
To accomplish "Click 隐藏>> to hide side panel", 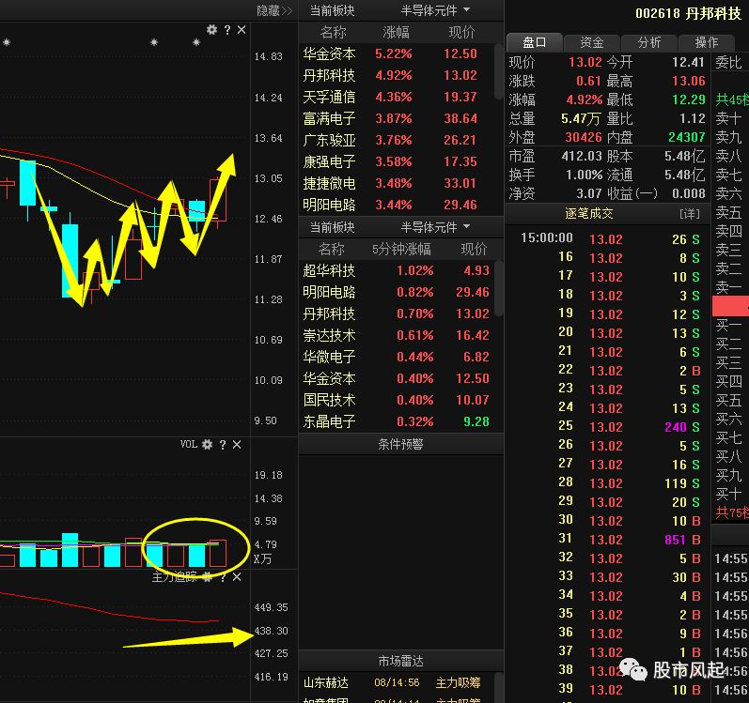I will 274,10.
